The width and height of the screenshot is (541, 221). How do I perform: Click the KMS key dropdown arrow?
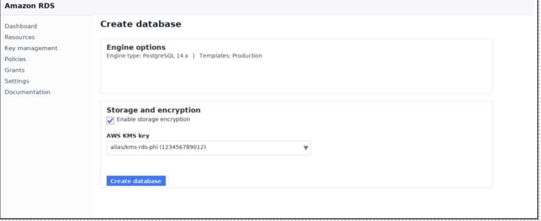click(306, 148)
